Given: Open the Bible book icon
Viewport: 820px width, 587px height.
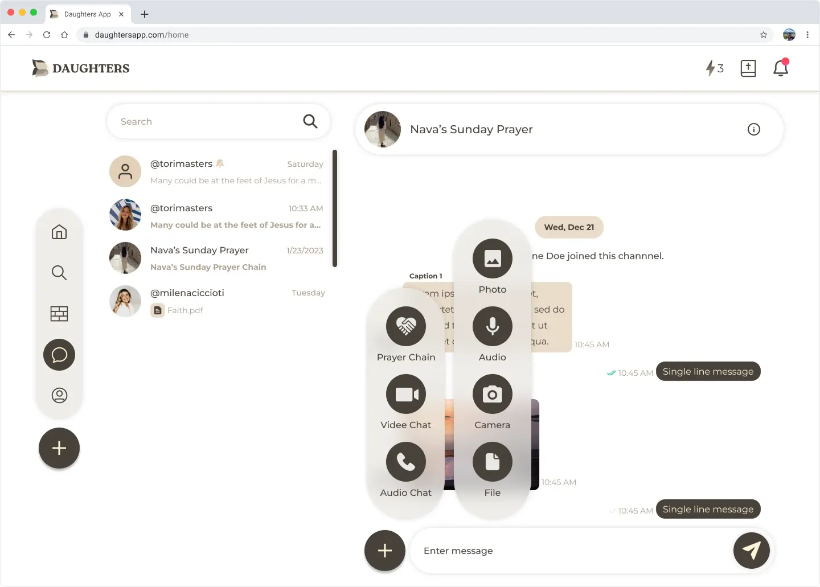Looking at the screenshot, I should tap(748, 68).
